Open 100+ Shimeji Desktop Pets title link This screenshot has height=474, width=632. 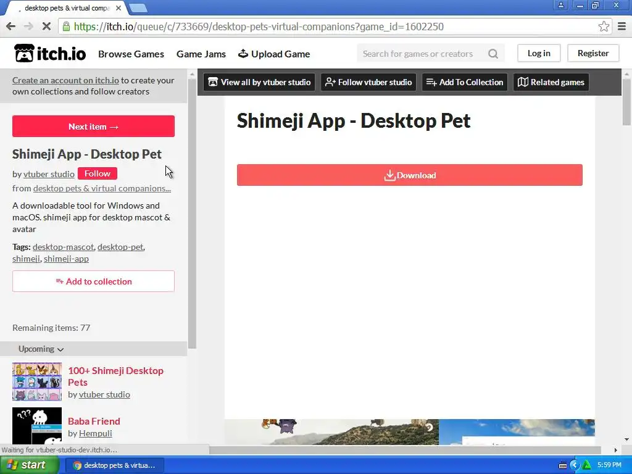click(115, 376)
